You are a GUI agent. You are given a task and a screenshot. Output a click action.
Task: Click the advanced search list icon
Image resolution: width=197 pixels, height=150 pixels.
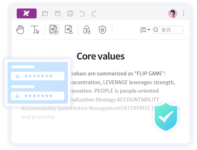tap(143, 30)
